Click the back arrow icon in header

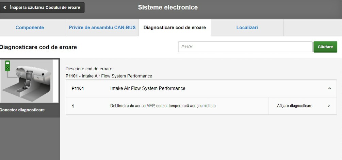pyautogui.click(x=4, y=7)
